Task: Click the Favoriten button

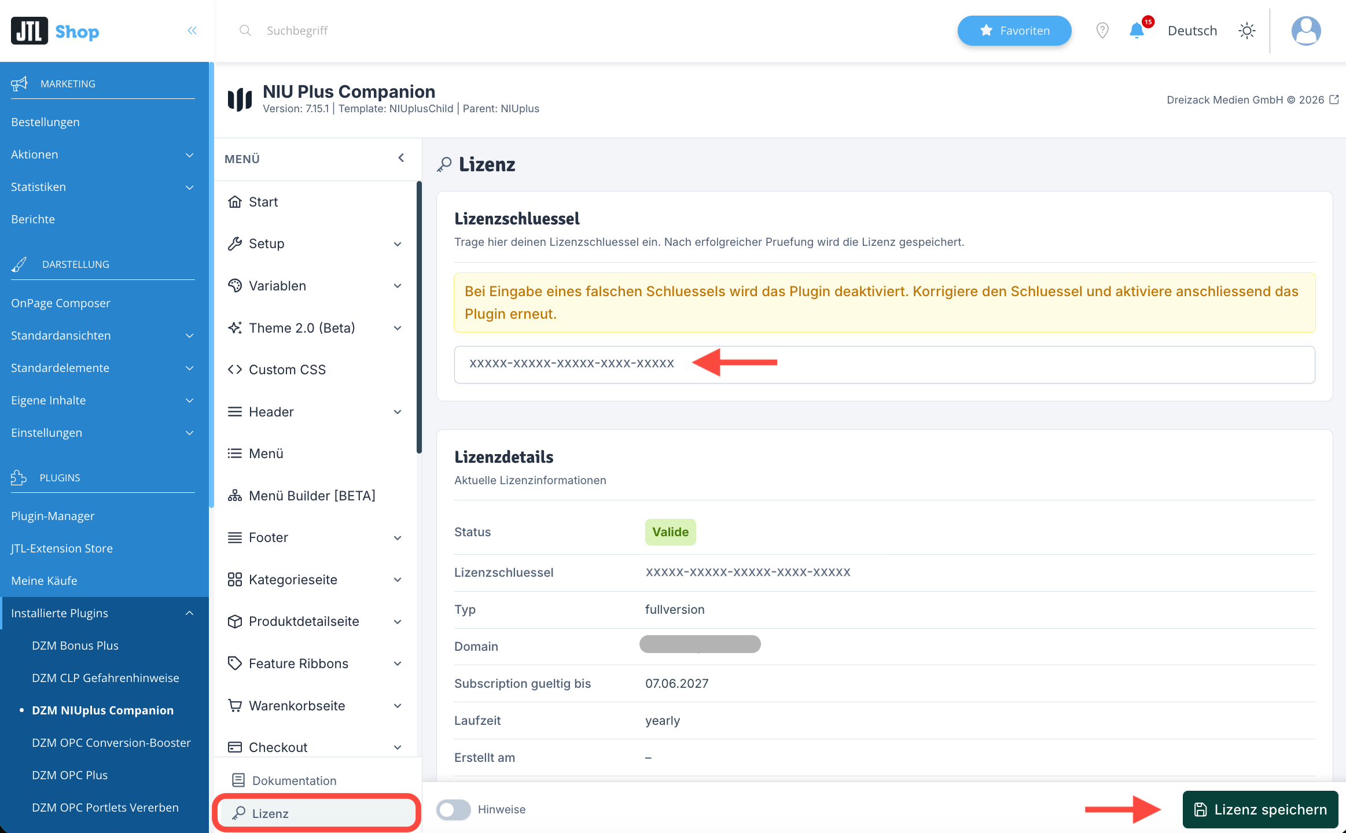Action: [x=1014, y=31]
